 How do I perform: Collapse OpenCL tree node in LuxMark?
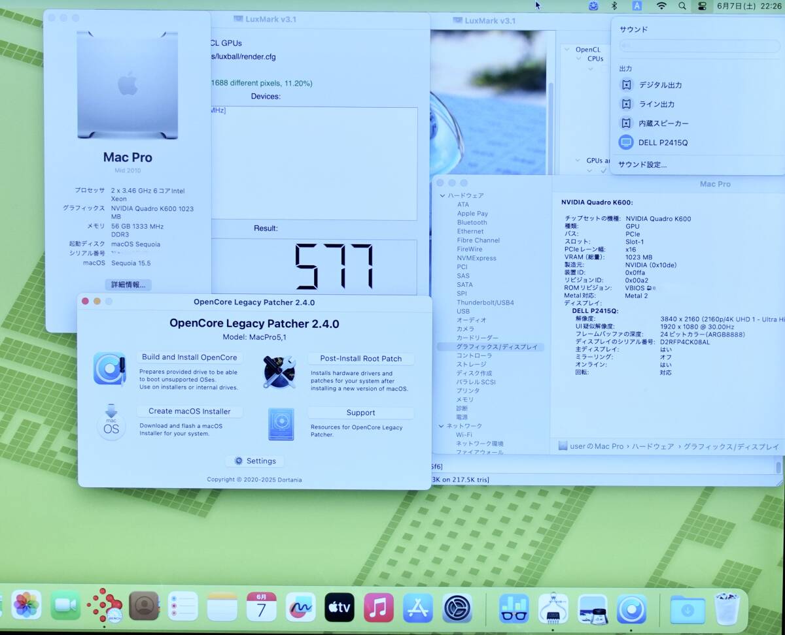click(x=567, y=50)
